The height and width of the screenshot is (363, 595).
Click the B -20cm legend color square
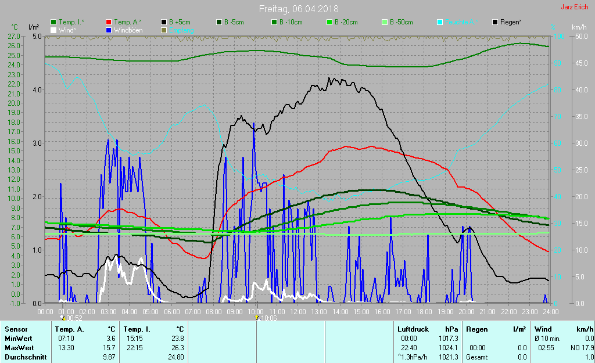(329, 23)
